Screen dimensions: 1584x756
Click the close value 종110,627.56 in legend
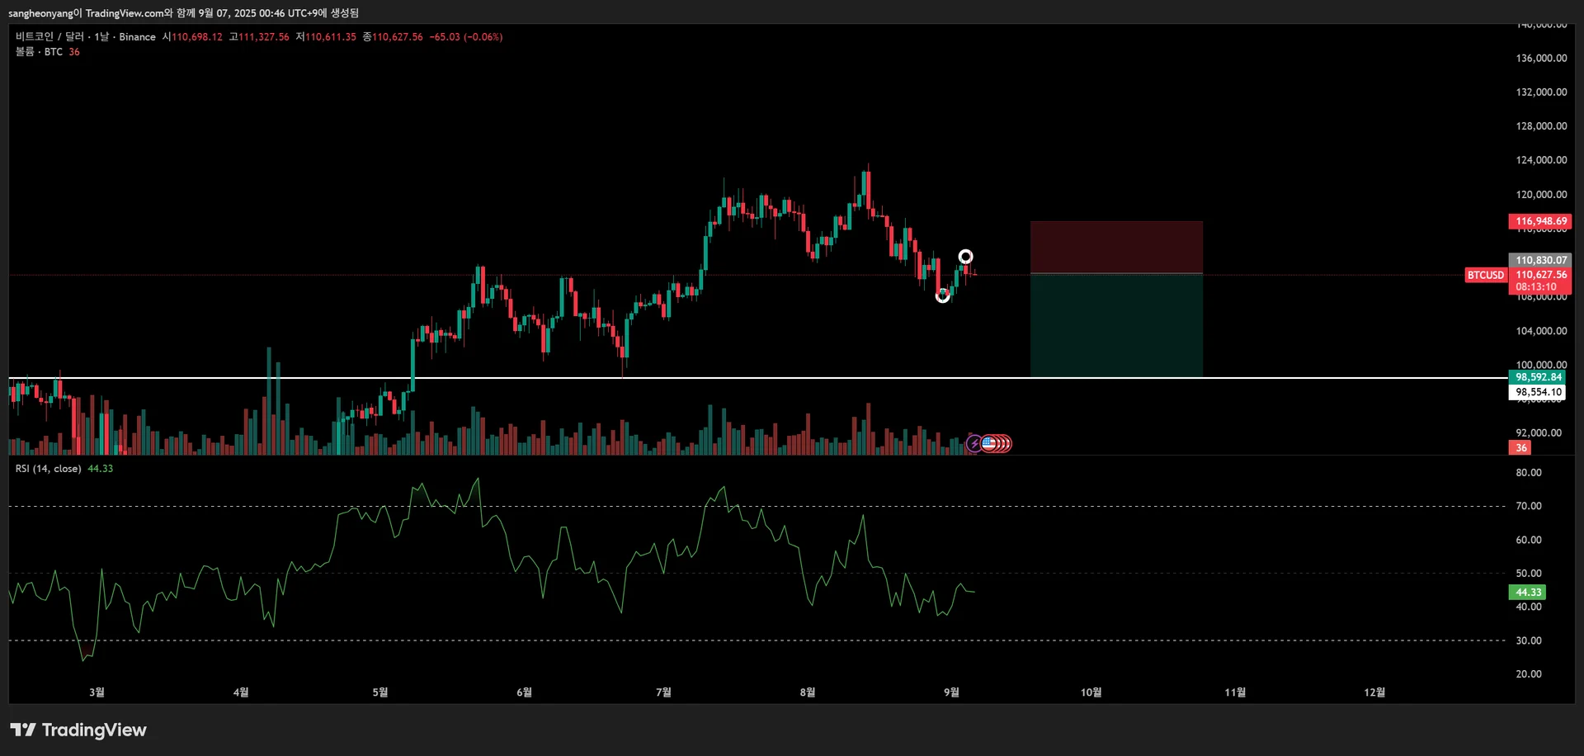point(393,36)
